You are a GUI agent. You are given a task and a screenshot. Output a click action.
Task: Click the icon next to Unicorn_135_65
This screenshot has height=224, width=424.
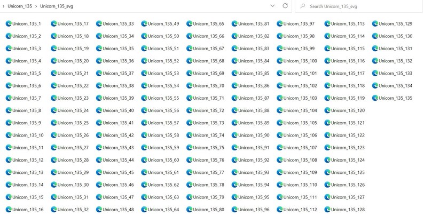click(x=189, y=24)
